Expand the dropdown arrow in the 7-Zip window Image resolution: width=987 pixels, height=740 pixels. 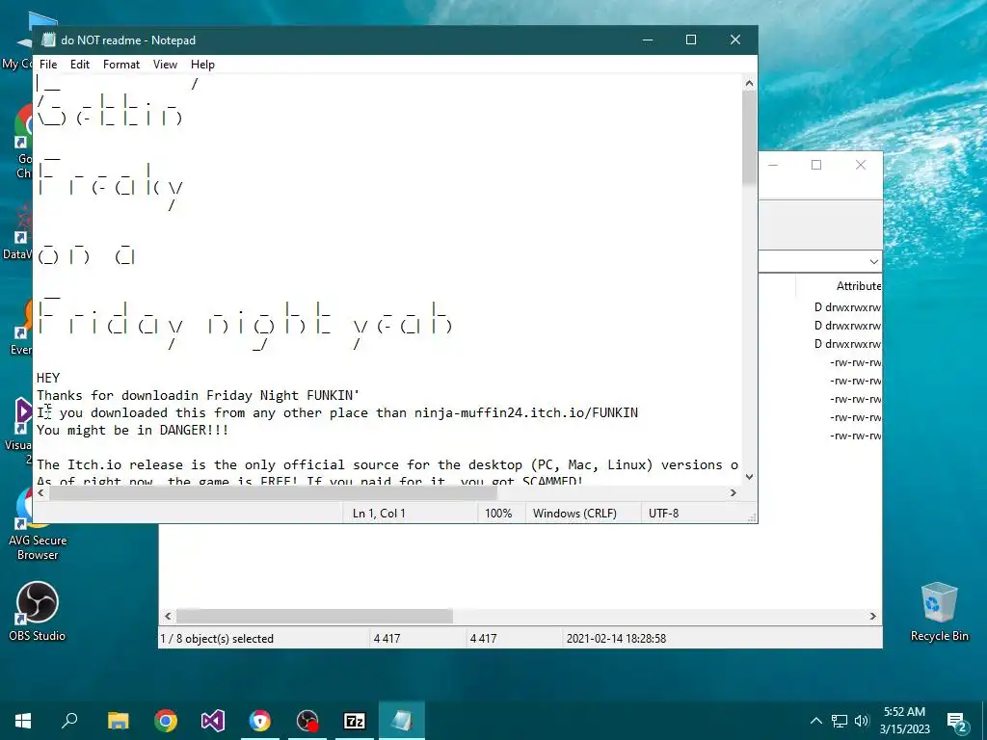click(873, 261)
